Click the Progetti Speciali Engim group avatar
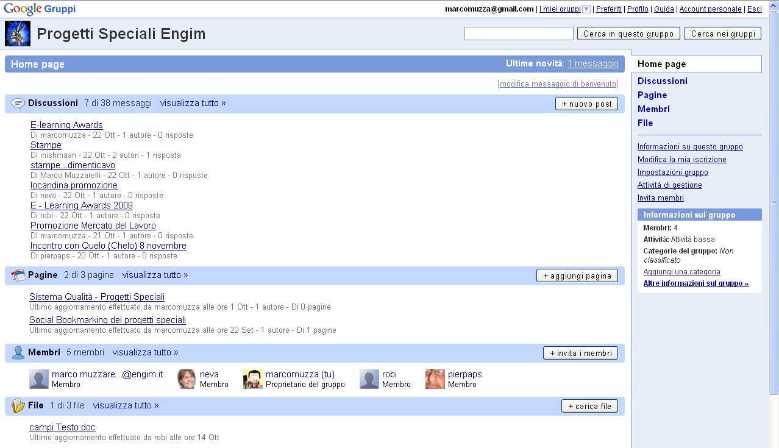 click(18, 34)
